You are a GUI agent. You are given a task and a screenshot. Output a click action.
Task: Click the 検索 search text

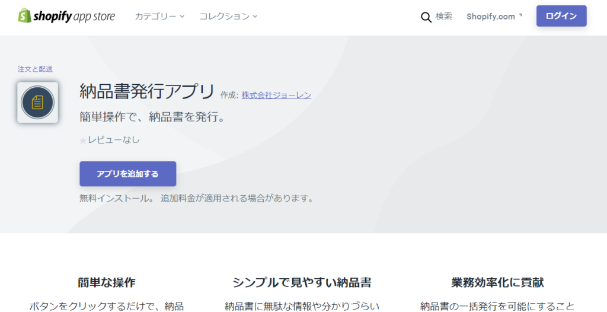click(443, 16)
